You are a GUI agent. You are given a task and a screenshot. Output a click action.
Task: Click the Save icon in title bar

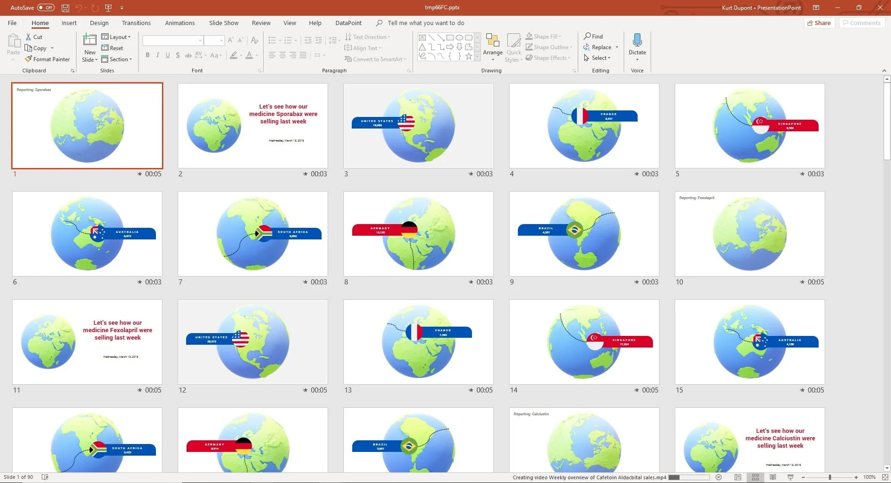65,8
